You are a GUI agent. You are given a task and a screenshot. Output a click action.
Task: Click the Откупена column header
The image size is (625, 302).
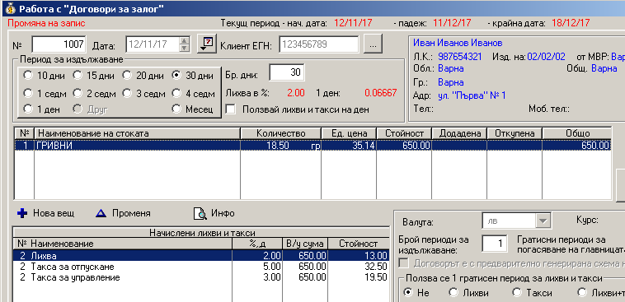pyautogui.click(x=515, y=133)
